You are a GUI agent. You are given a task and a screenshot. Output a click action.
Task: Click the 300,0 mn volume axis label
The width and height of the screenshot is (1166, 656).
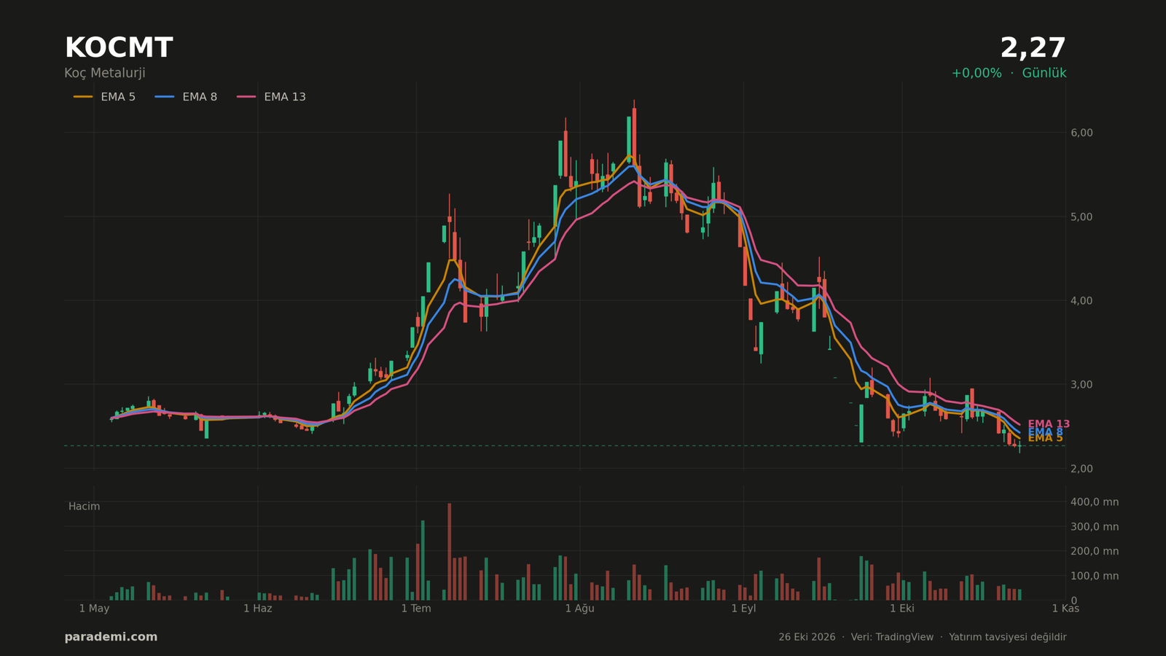(x=1094, y=527)
